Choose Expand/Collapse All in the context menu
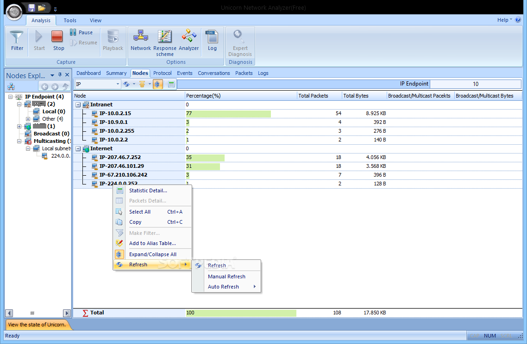This screenshot has width=527, height=344. click(x=152, y=254)
